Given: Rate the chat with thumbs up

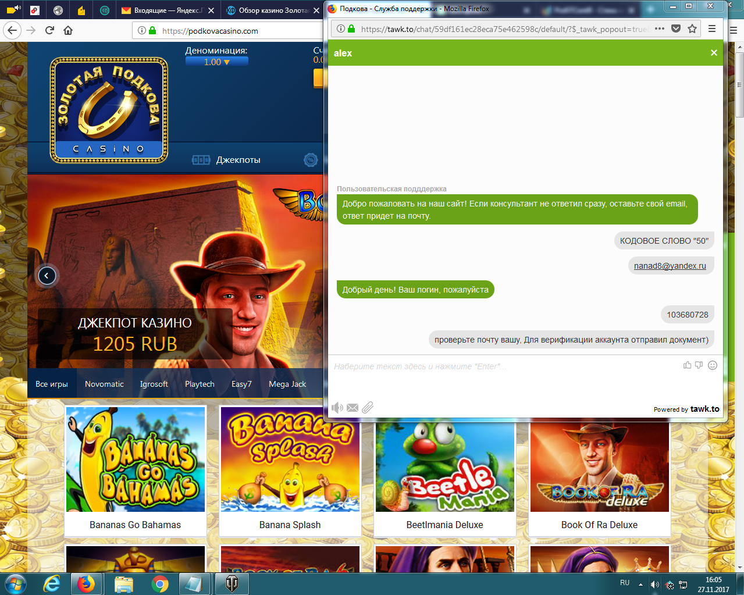Looking at the screenshot, I should click(688, 365).
